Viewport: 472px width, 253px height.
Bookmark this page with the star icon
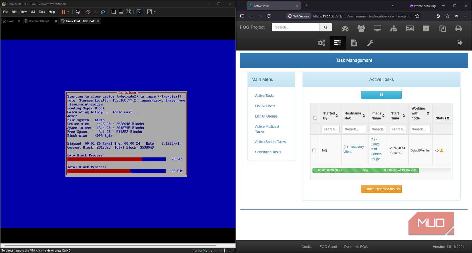click(x=417, y=16)
